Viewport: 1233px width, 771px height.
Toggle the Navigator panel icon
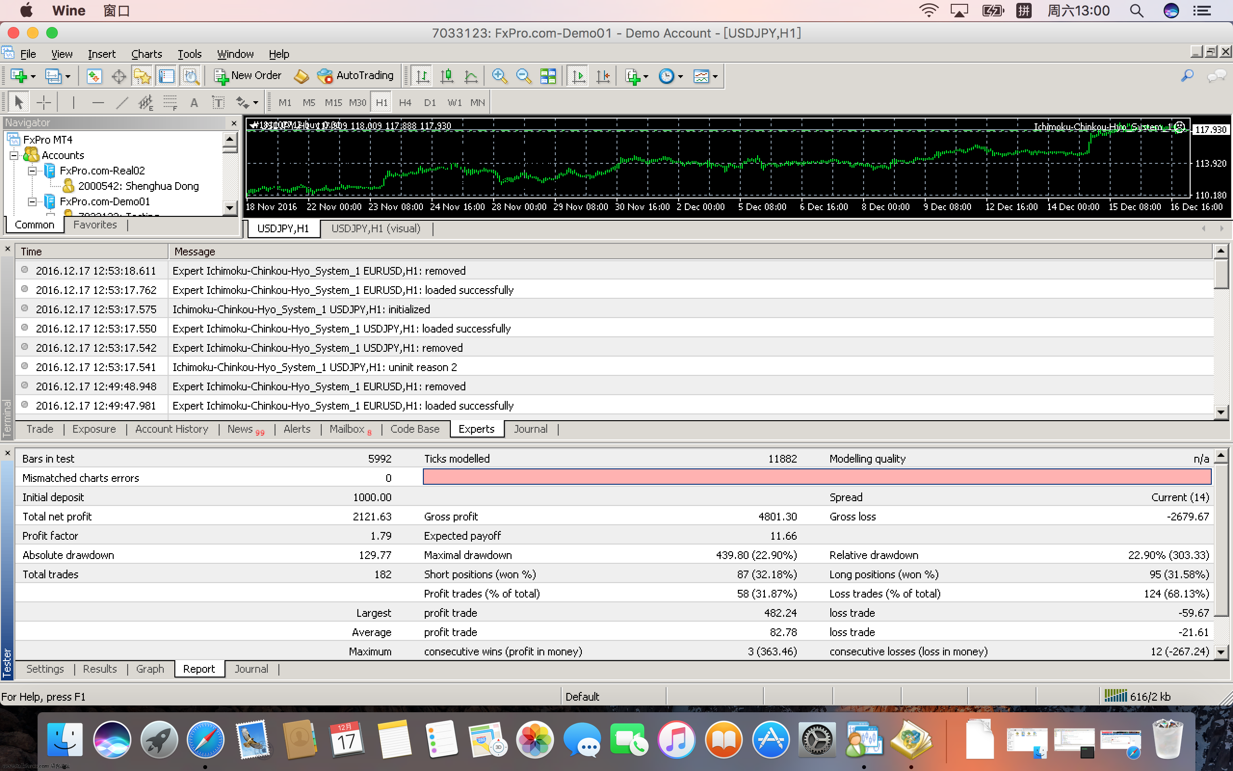142,77
